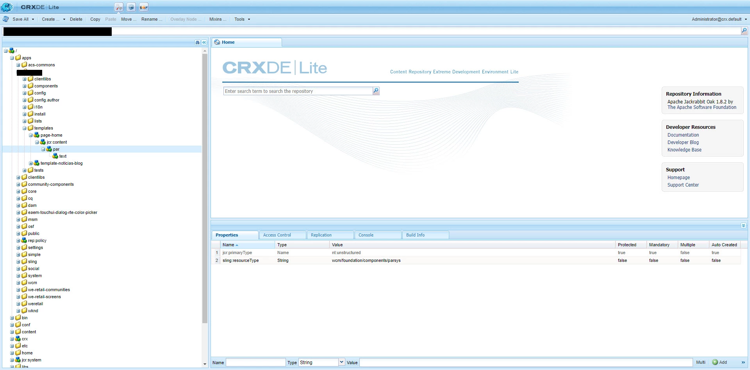Click the wknd folder icon

[x=24, y=311]
